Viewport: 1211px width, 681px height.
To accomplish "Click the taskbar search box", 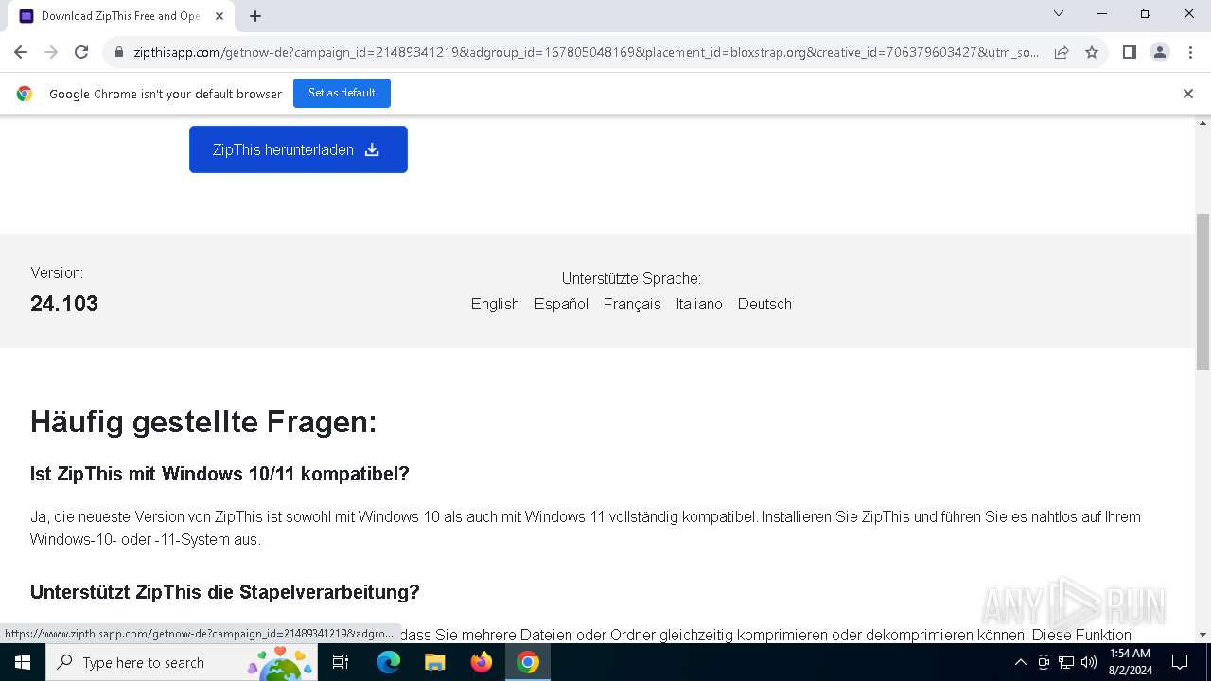I will pyautogui.click(x=182, y=662).
